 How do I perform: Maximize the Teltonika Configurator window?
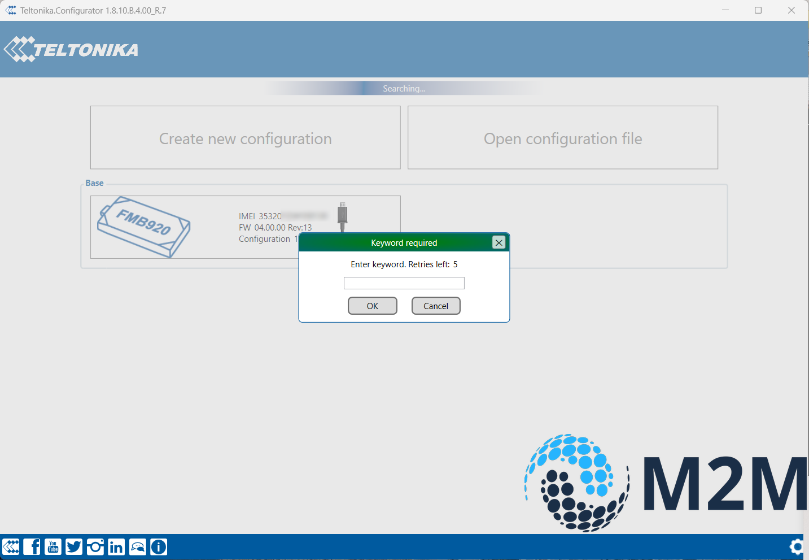[x=758, y=10]
